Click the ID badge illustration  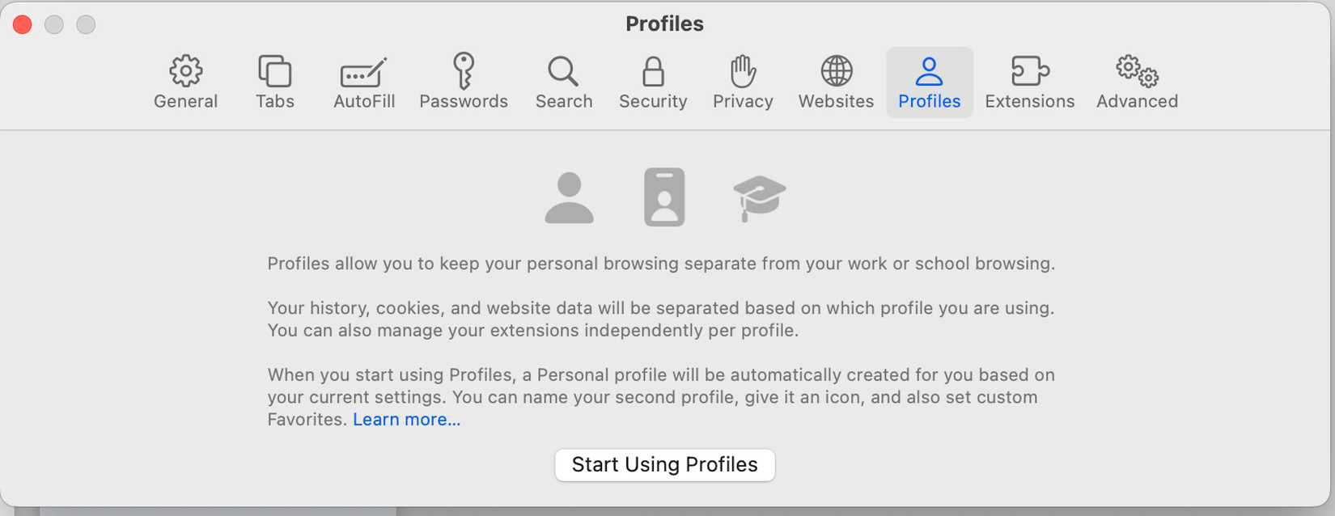tap(663, 197)
